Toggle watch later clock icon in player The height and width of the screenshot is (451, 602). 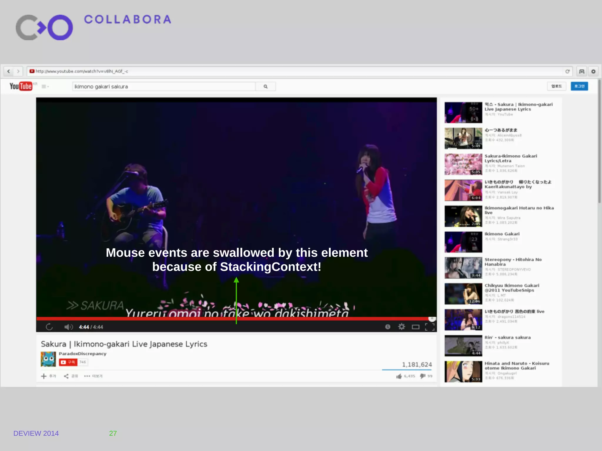pos(388,327)
